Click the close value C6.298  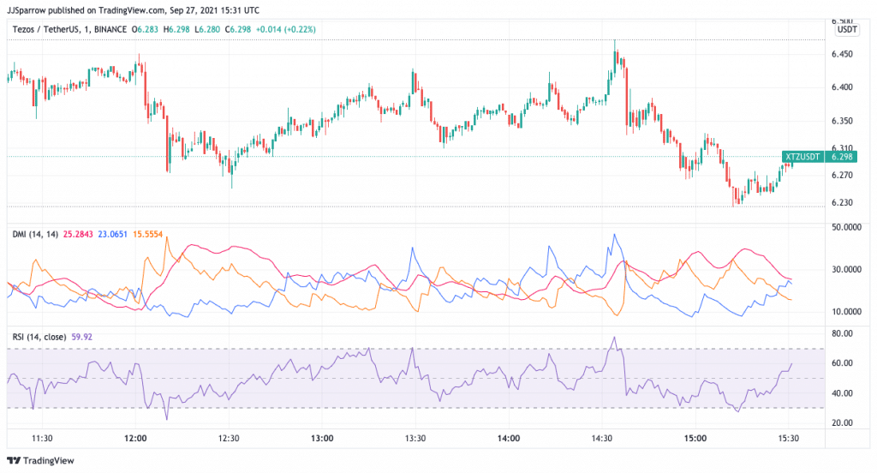tap(238, 29)
